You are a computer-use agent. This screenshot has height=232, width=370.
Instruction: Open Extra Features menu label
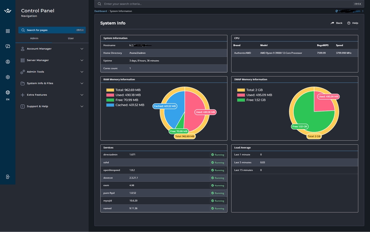pos(37,95)
